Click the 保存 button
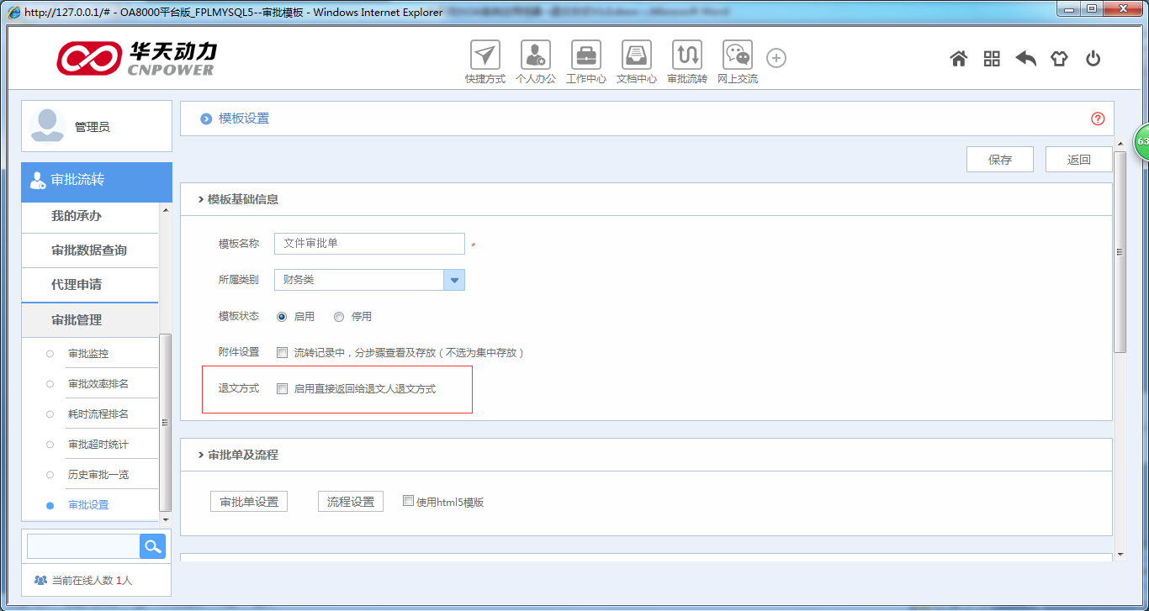This screenshot has height=611, width=1149. pos(1000,160)
